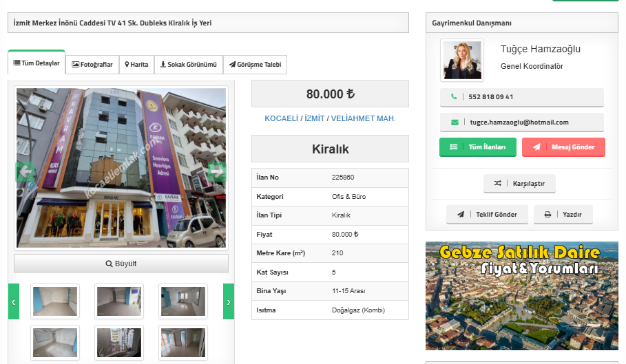Open the VELİAHMET MAH. neighborhood link
Image resolution: width=626 pixels, height=364 pixels.
[x=363, y=118]
